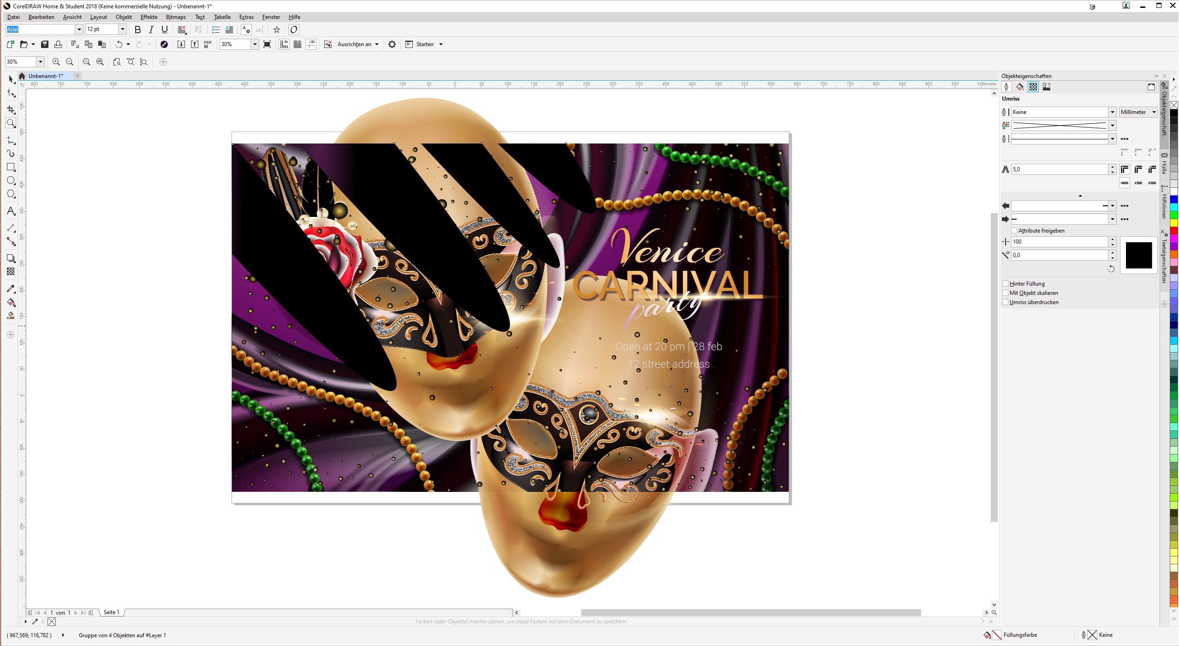Image resolution: width=1179 pixels, height=646 pixels.
Task: Click the Publish to PDF icon
Action: pos(208,44)
